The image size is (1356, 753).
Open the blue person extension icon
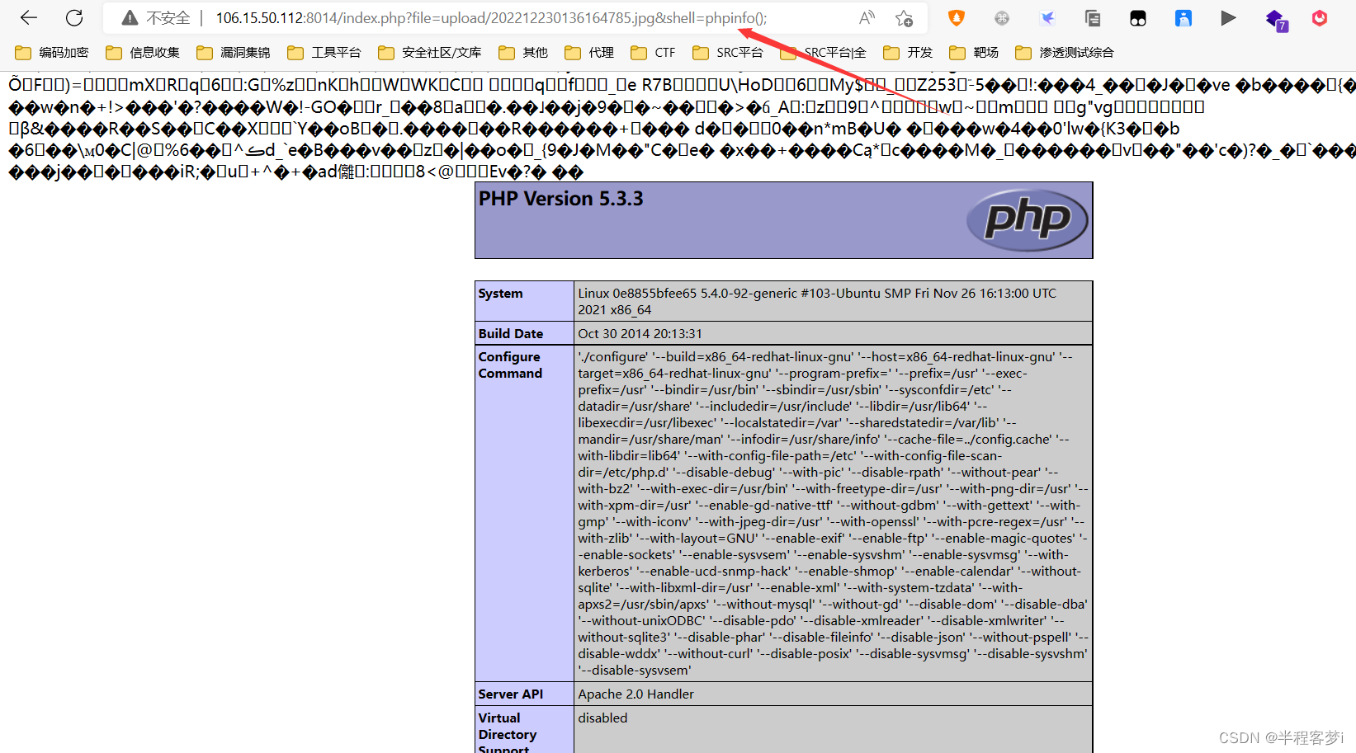(x=1184, y=18)
